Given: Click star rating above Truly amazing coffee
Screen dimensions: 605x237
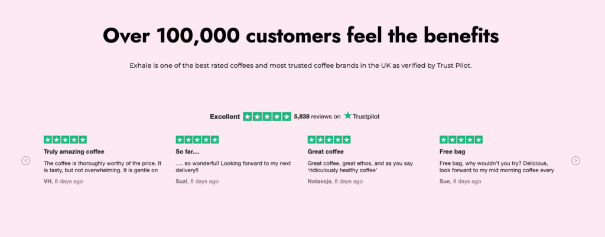Looking at the screenshot, I should point(65,140).
